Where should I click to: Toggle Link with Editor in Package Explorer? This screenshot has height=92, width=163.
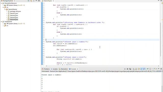31,1
